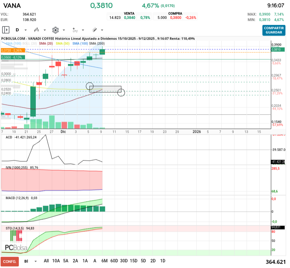Select the add indicators icon

75,30
